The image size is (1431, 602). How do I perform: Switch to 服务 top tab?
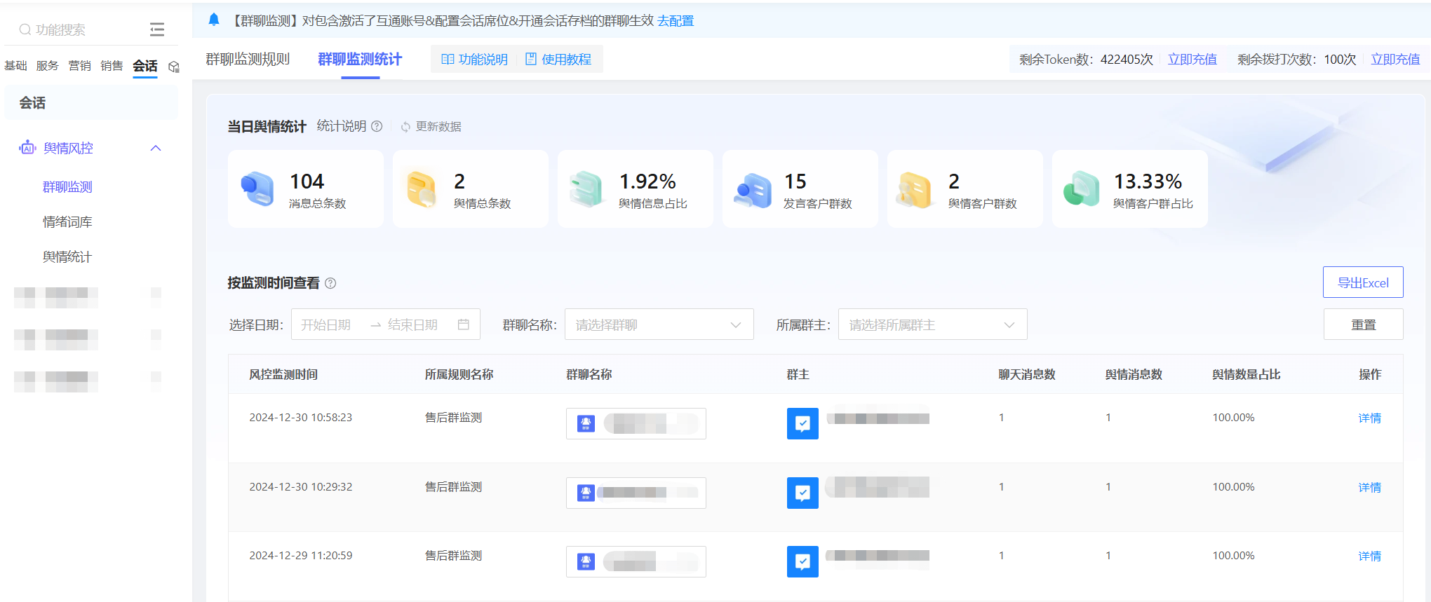pos(48,66)
